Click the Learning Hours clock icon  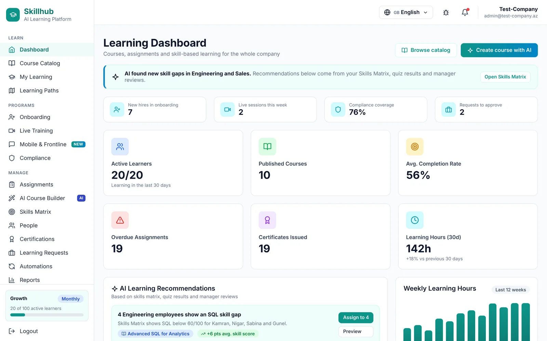[415, 220]
